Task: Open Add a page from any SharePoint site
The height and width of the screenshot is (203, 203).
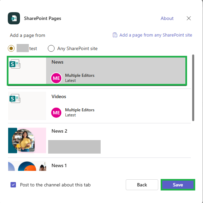Action: [x=156, y=35]
